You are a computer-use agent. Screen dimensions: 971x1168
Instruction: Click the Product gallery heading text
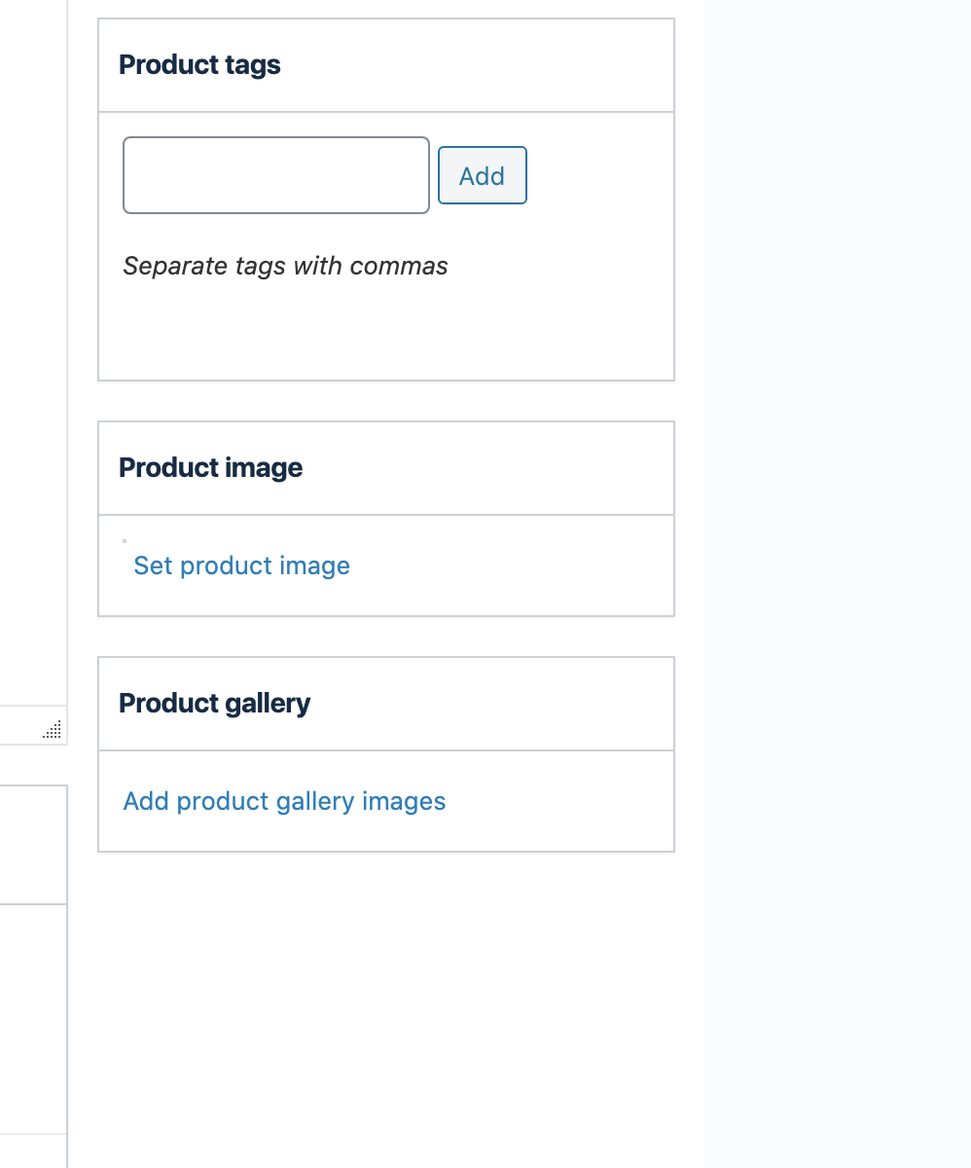214,704
